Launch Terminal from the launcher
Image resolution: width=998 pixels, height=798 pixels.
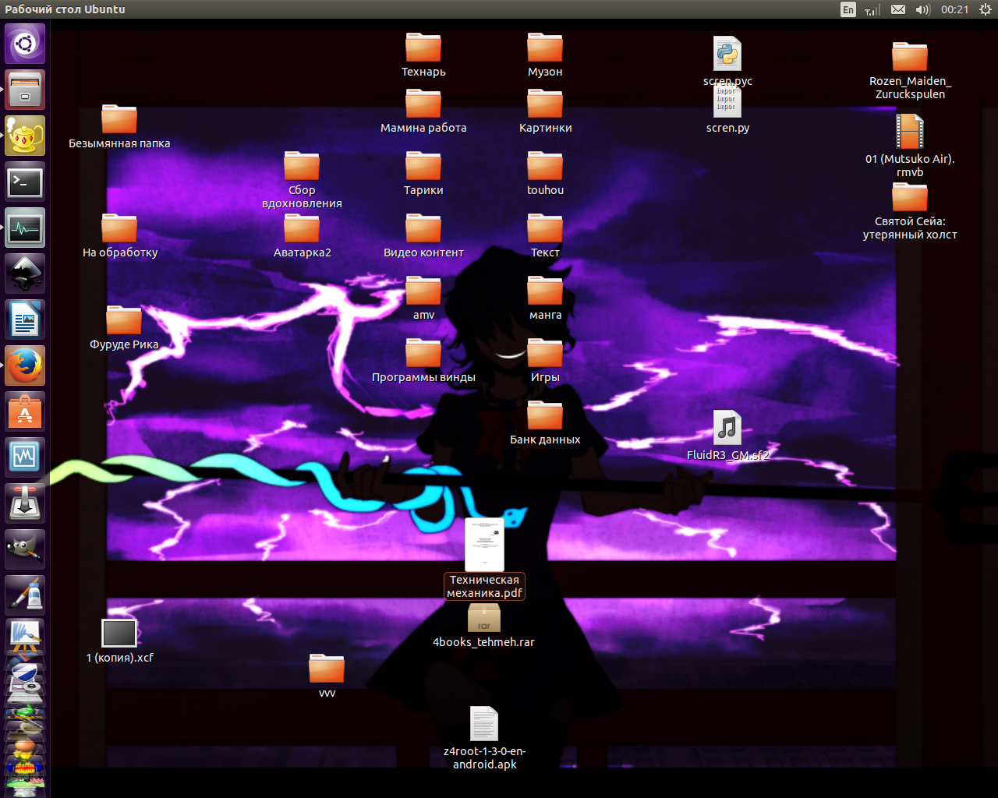[25, 182]
